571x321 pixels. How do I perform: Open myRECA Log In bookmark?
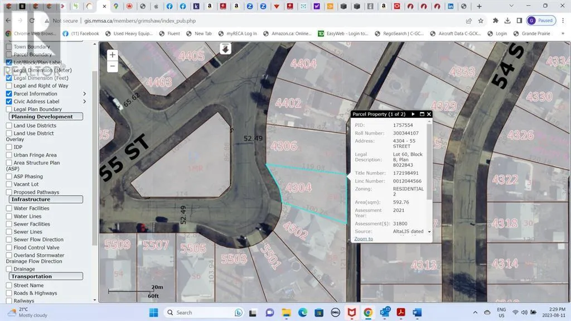tap(238, 33)
